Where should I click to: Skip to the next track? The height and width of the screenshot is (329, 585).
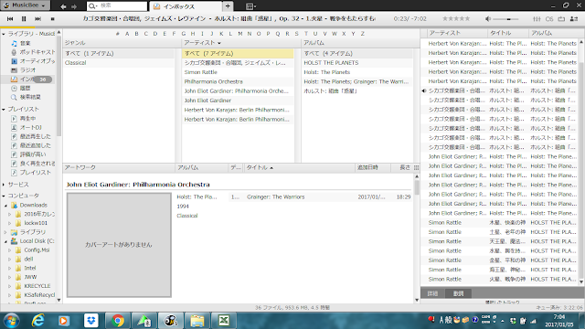pyautogui.click(x=38, y=18)
